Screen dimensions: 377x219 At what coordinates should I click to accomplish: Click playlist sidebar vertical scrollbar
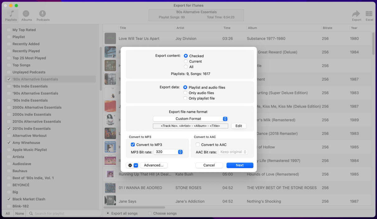[101, 68]
